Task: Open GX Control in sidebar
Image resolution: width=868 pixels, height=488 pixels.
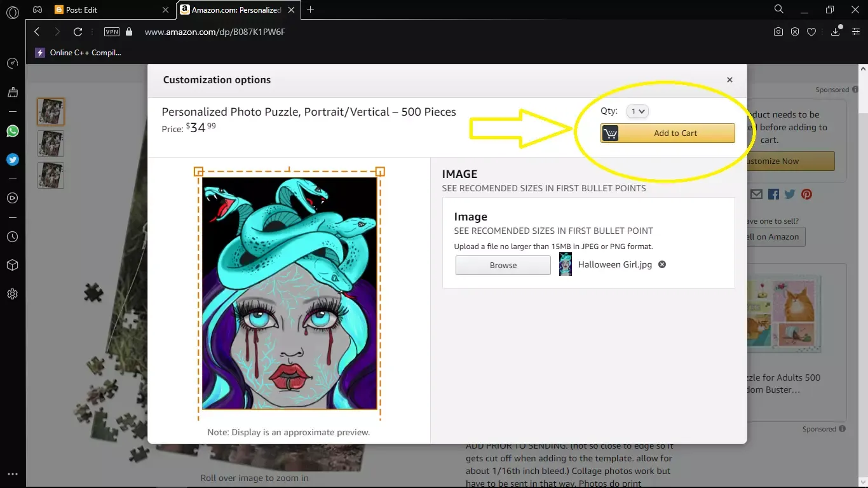Action: tap(12, 64)
